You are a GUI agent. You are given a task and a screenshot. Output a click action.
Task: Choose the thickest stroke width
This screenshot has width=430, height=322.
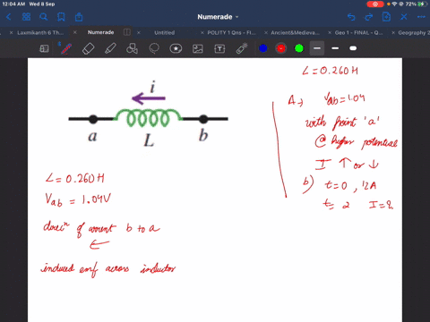pos(353,48)
